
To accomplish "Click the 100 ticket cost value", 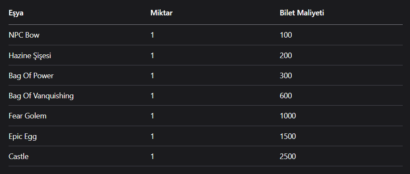I will tap(286, 35).
